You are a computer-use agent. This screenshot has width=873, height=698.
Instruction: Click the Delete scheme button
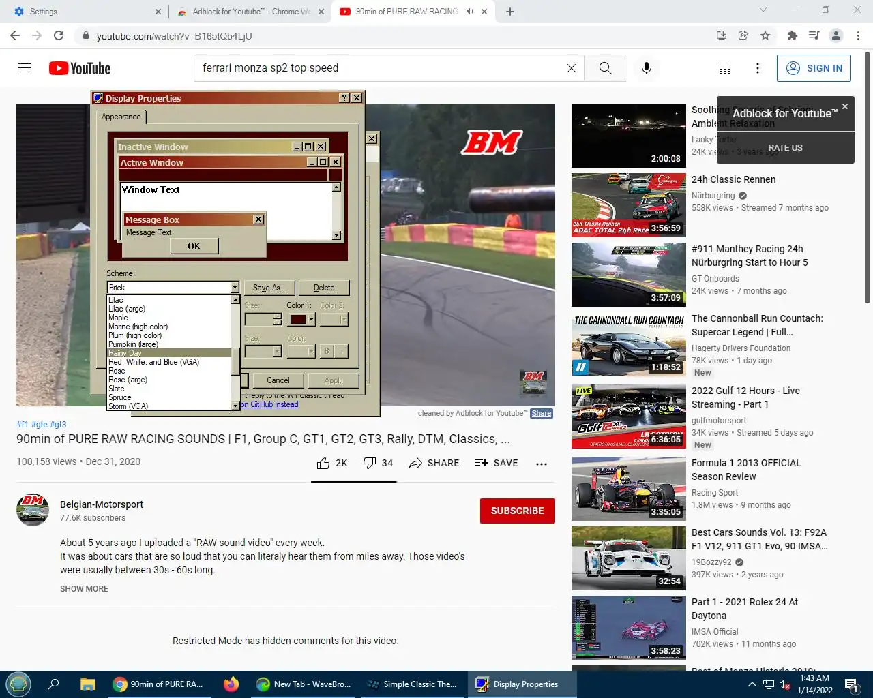pyautogui.click(x=324, y=288)
